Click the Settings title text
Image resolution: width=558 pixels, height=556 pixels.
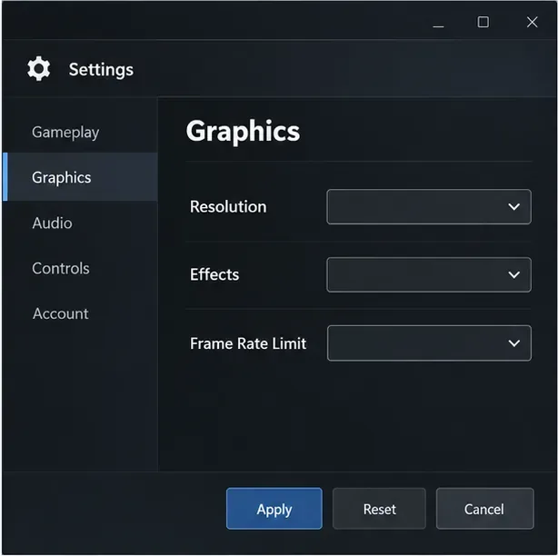pyautogui.click(x=101, y=70)
